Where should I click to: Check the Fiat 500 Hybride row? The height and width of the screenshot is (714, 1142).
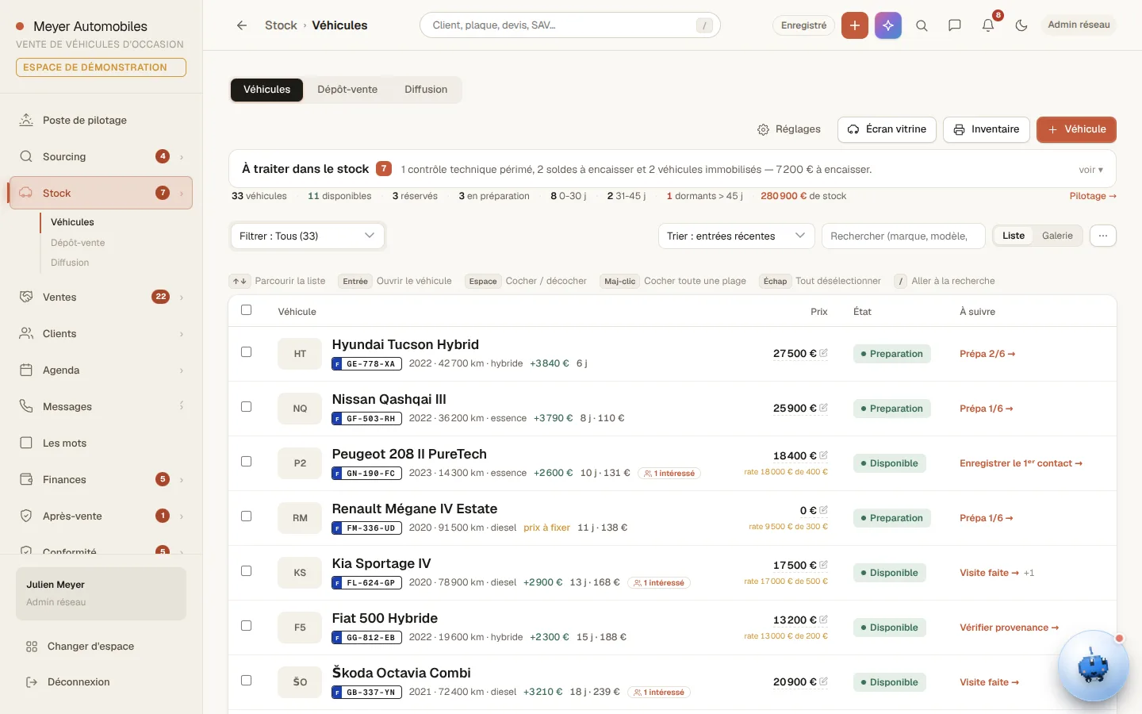point(246,626)
